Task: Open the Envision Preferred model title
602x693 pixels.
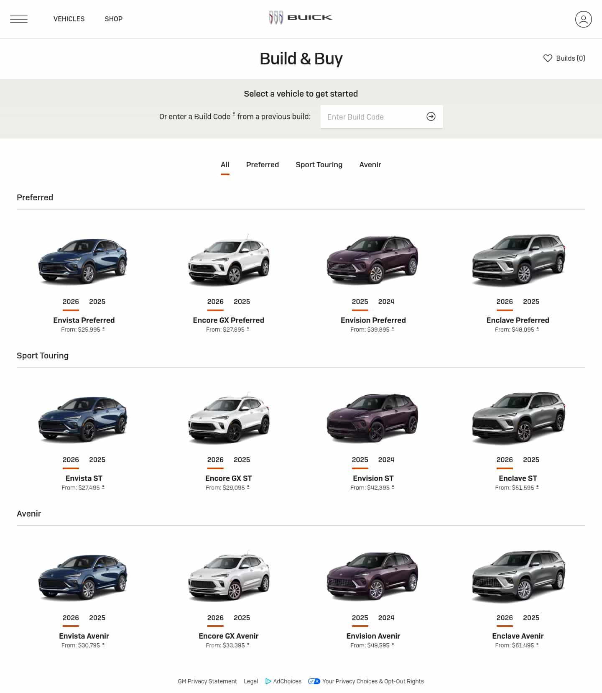Action: (x=373, y=320)
